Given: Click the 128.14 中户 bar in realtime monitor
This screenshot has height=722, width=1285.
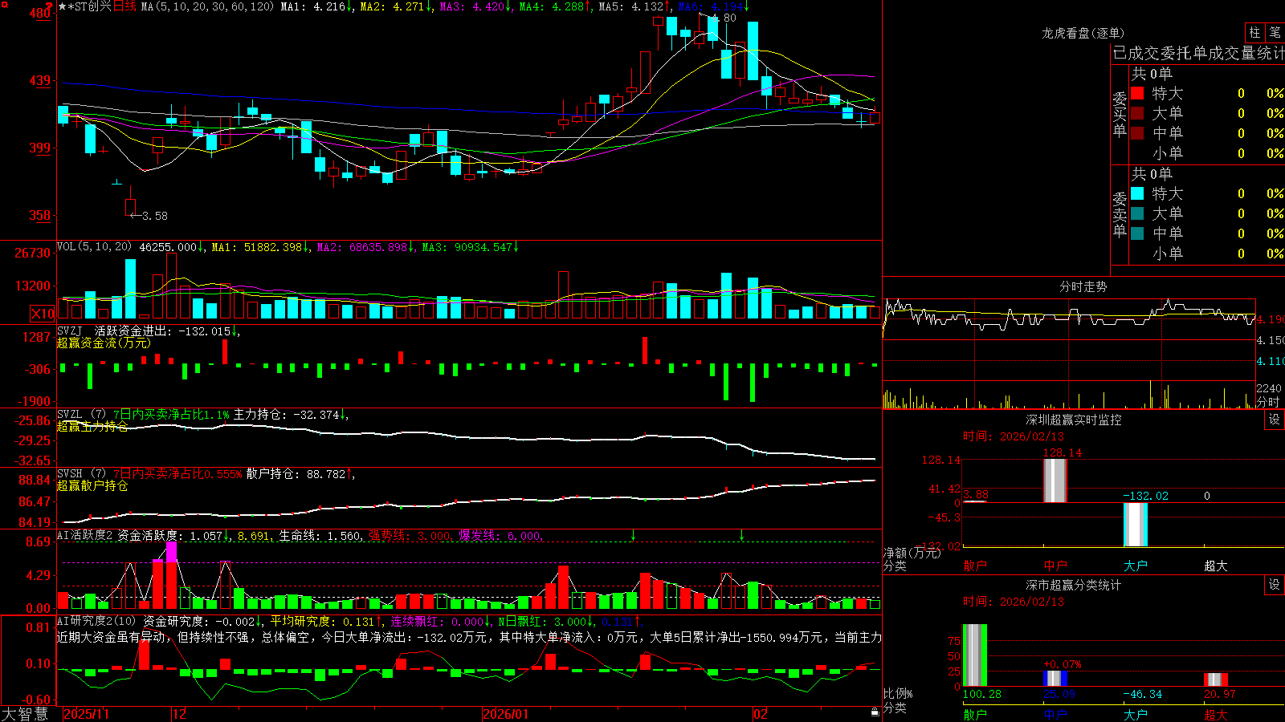Looking at the screenshot, I should click(1055, 481).
